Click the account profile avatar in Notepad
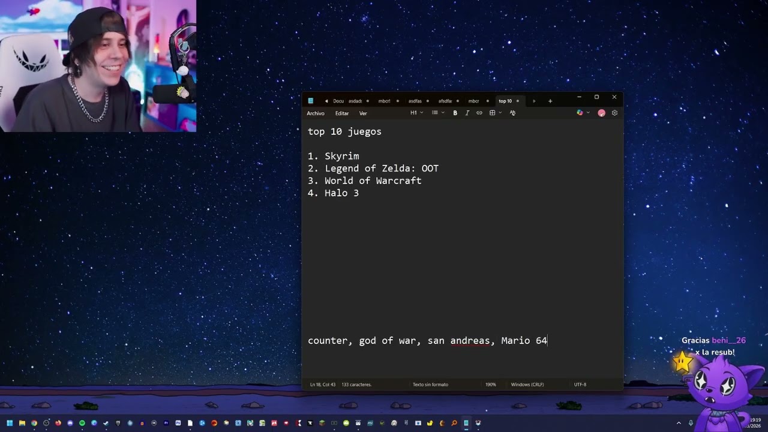This screenshot has width=768, height=432. pyautogui.click(x=601, y=113)
